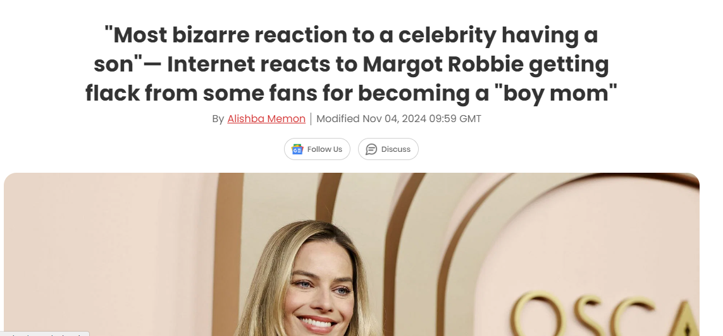Image resolution: width=723 pixels, height=336 pixels.
Task: Click the Google News icon beside Follow Us
Action: [x=297, y=149]
